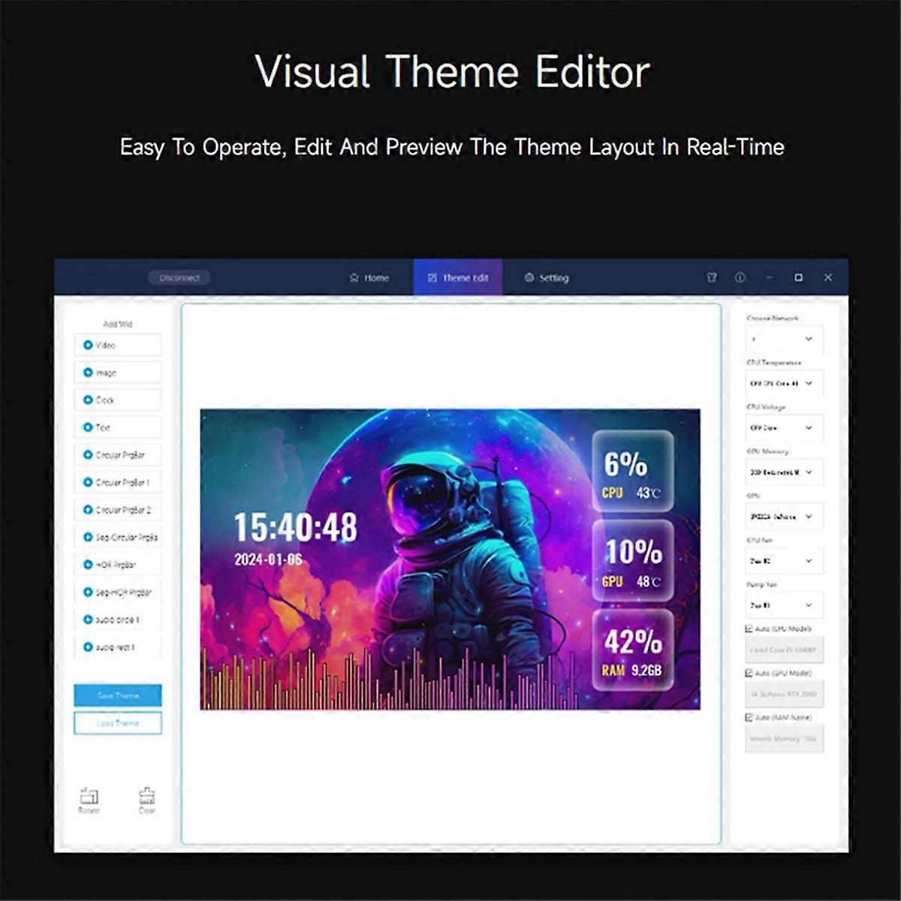901x901 pixels.
Task: Open the Setting tab
Action: (547, 278)
